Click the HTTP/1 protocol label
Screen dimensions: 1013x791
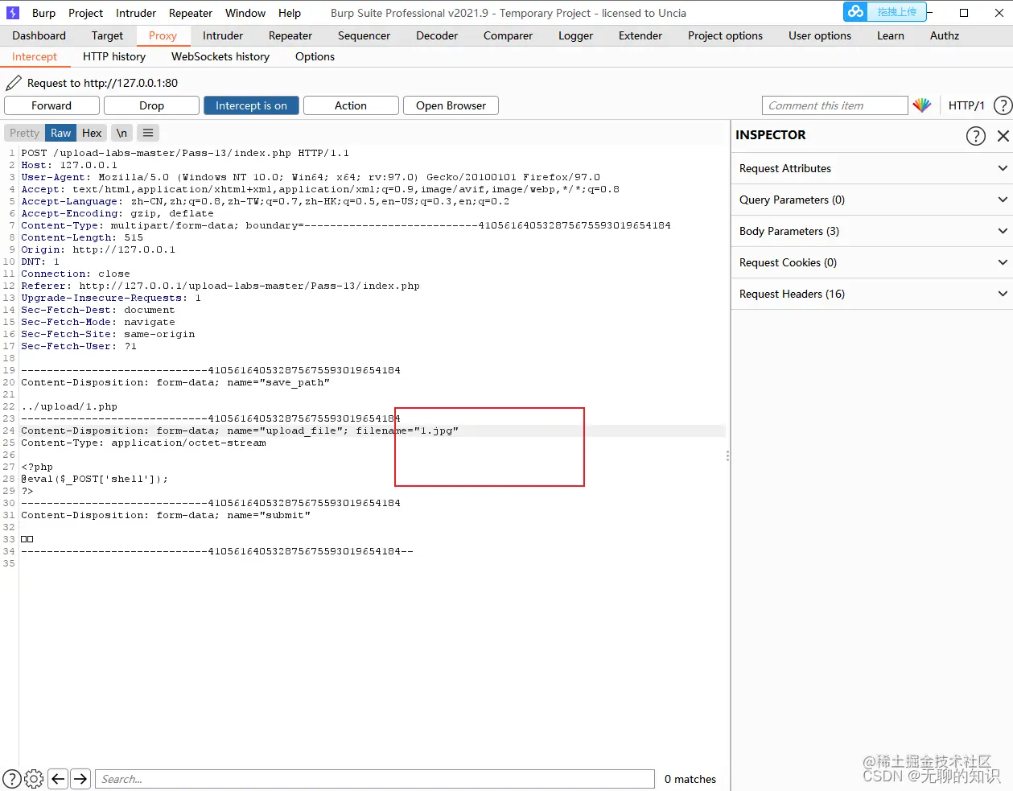tap(966, 105)
